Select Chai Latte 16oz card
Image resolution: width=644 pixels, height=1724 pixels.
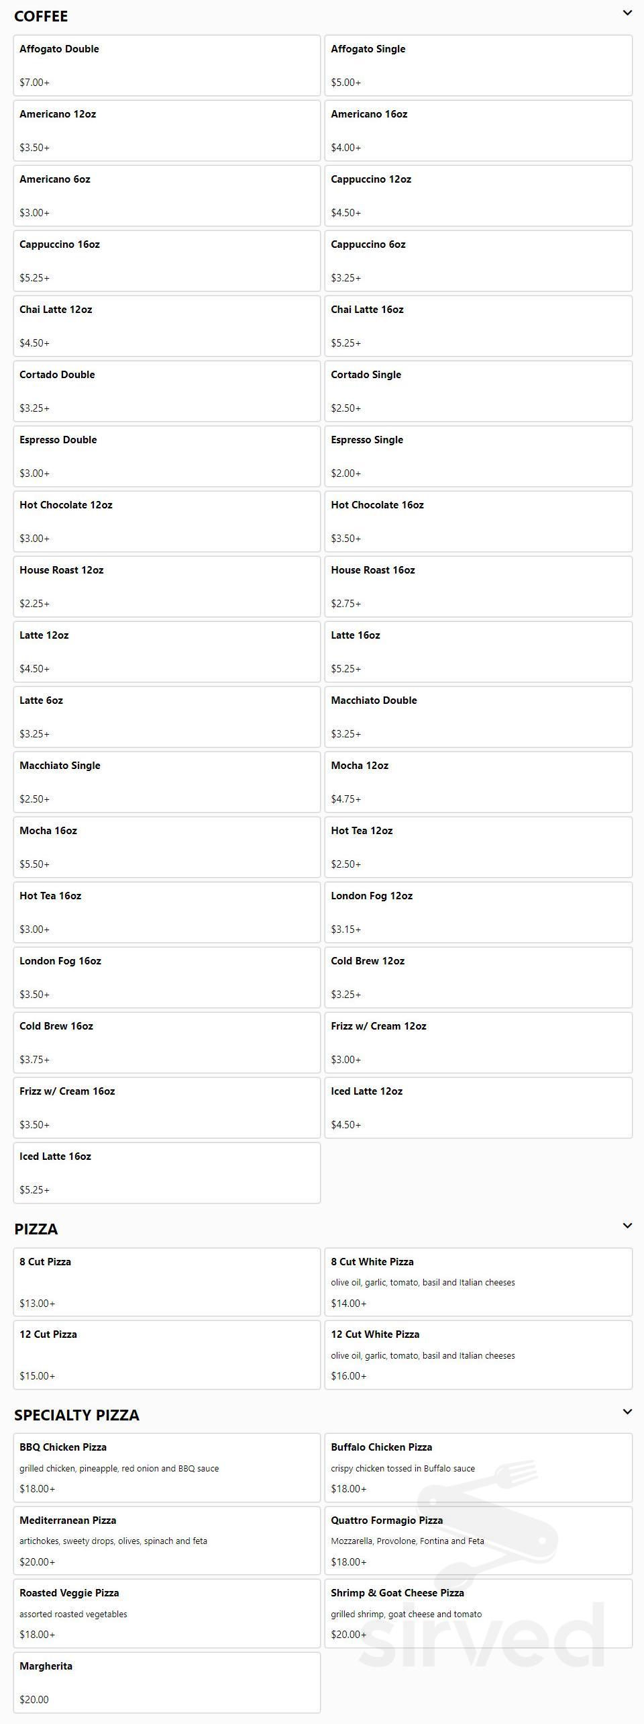[478, 326]
